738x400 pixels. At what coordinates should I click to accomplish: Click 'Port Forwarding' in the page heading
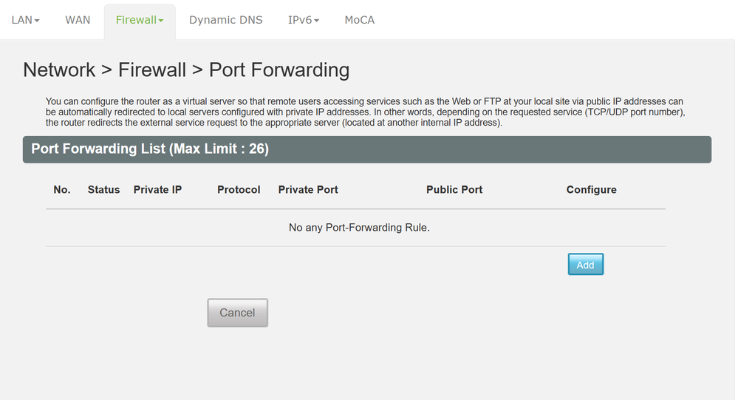[279, 70]
